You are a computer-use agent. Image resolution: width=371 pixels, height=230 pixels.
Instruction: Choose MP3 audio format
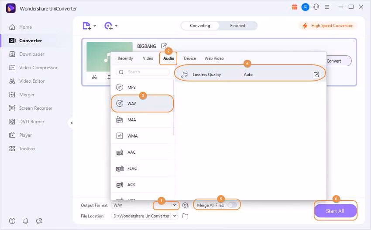pos(142,87)
